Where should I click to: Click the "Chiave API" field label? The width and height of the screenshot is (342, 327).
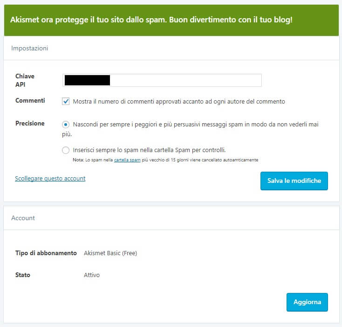pos(25,80)
